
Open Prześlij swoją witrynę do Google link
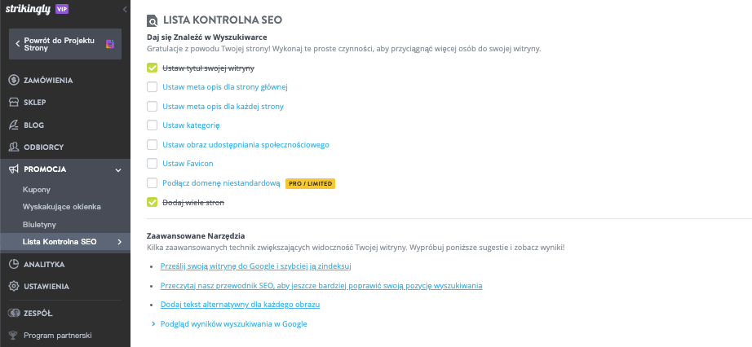coord(259,266)
